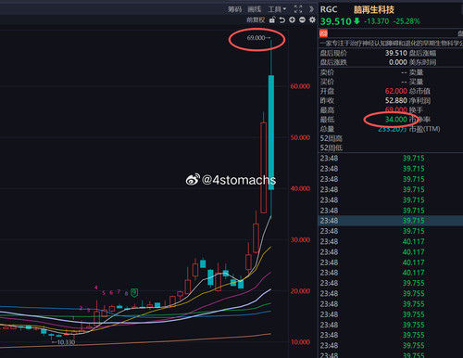Click the 52周低 label
463x358 pixels.
click(x=331, y=147)
